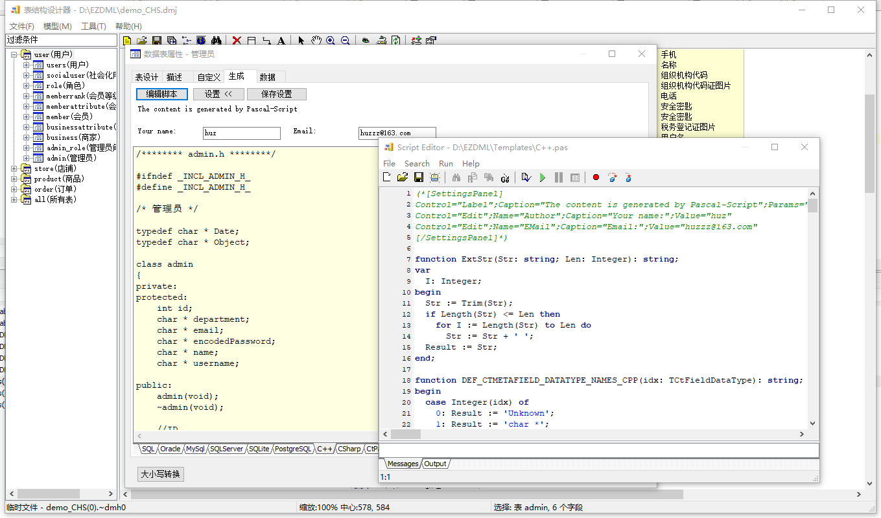Click the Your name input field
This screenshot has height=518, width=881.
coord(241,133)
